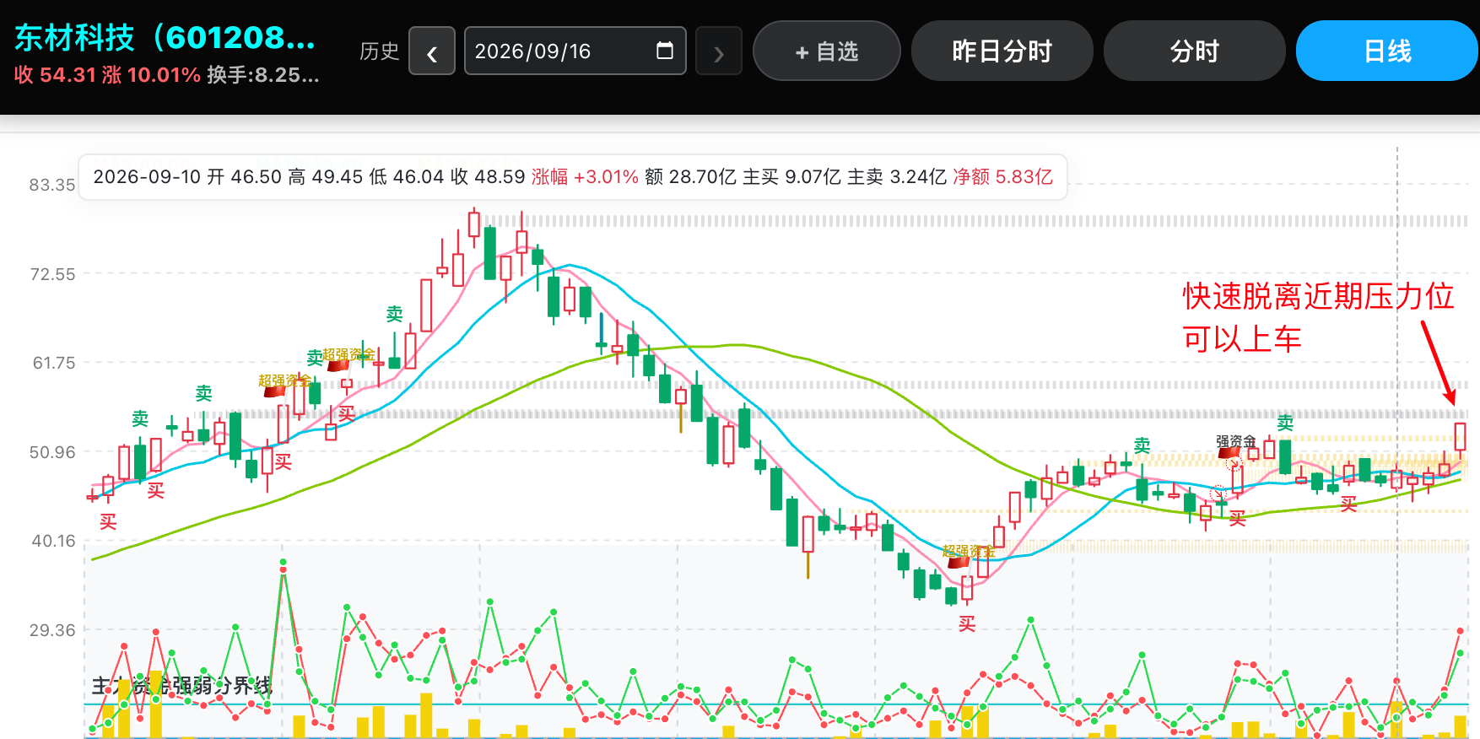
Task: Click the 40.16 price axis label
Action: point(53,541)
